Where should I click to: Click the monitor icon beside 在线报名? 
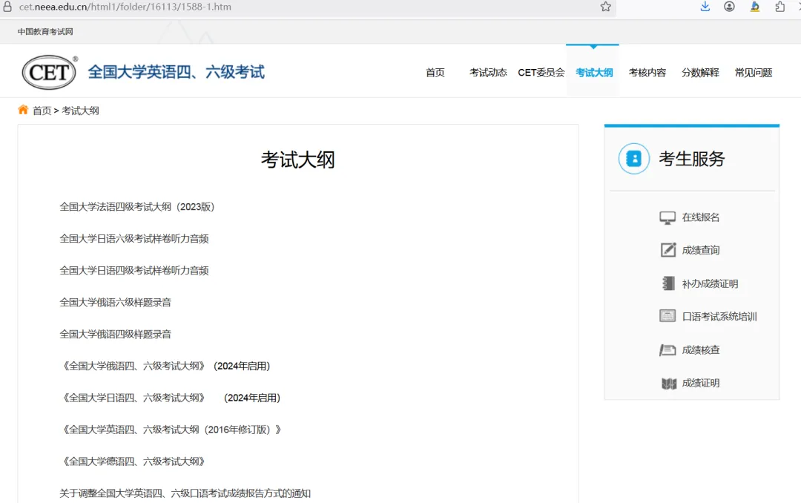pyautogui.click(x=667, y=218)
